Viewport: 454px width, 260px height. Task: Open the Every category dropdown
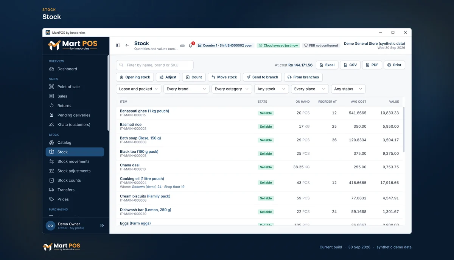232,89
